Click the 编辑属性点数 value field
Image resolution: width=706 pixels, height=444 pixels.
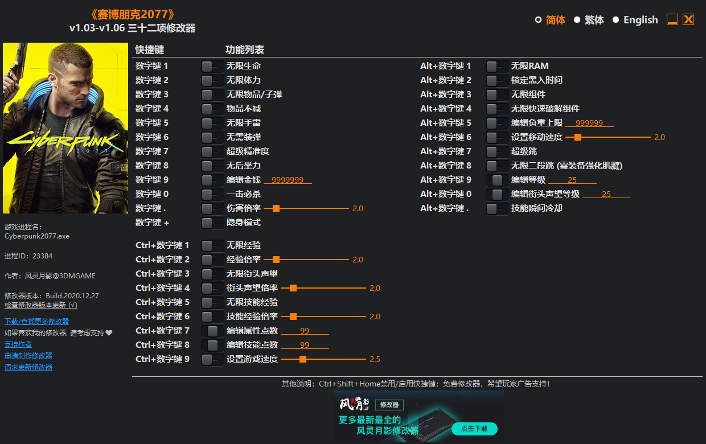point(303,330)
